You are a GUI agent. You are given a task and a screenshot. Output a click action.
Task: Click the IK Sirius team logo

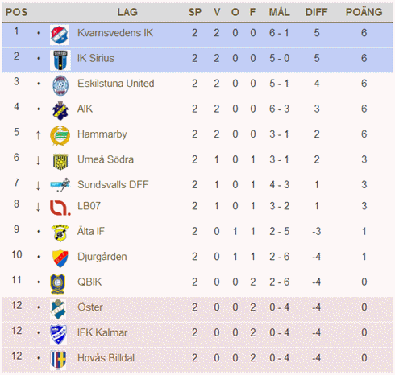coord(60,60)
